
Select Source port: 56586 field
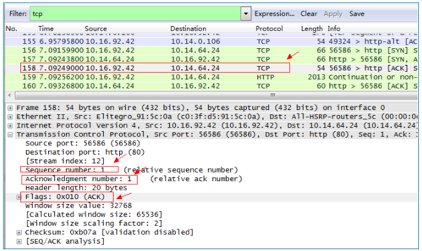(x=83, y=143)
